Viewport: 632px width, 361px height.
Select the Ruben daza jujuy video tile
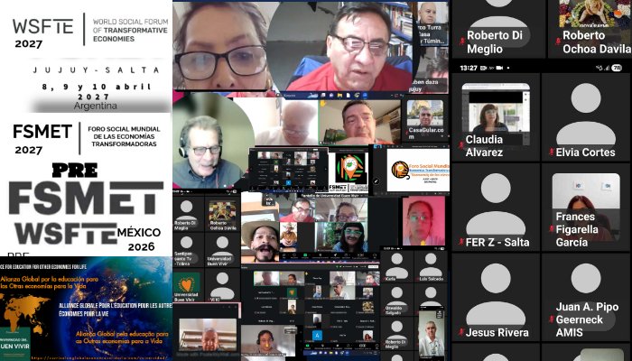(x=432, y=70)
